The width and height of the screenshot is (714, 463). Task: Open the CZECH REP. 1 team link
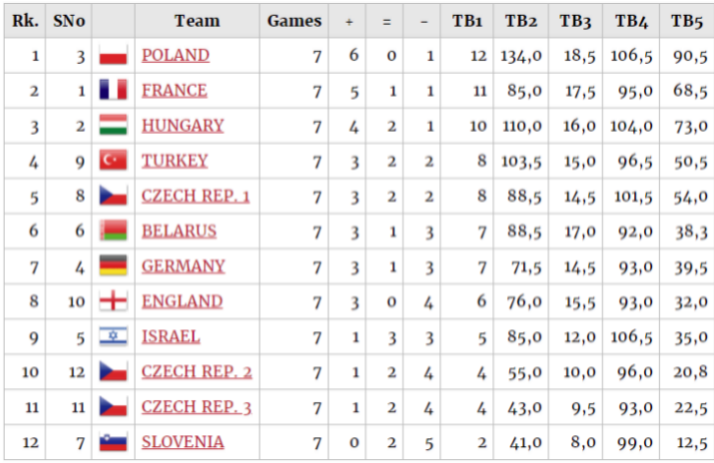point(195,196)
